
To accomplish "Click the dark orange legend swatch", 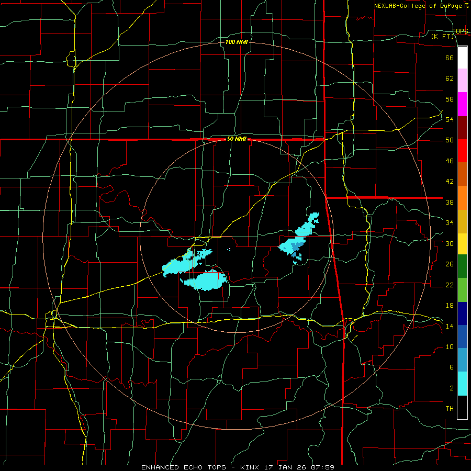I will [462, 174].
